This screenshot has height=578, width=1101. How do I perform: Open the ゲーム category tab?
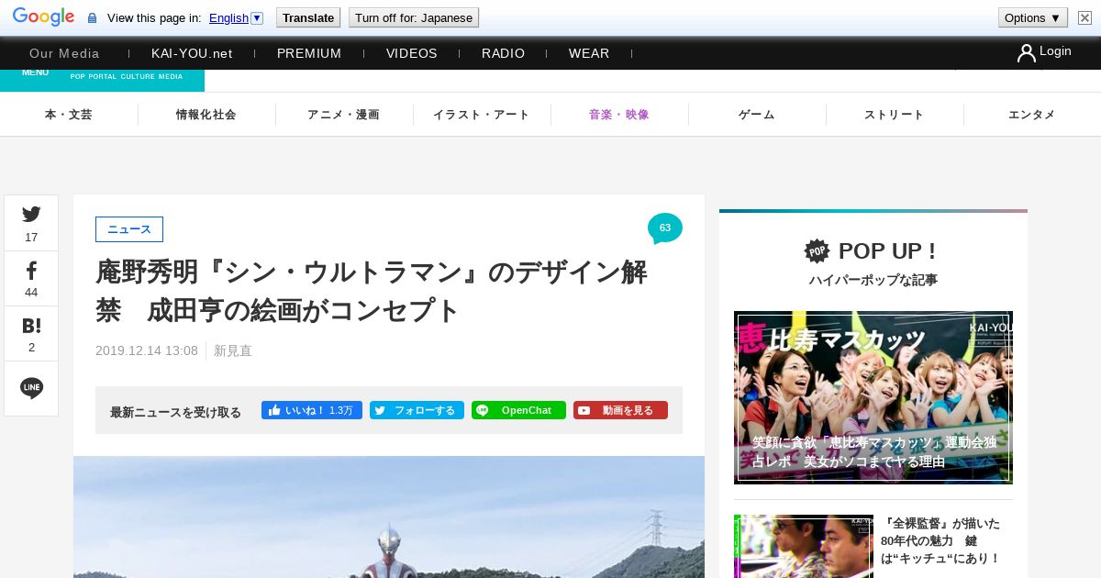[x=757, y=115]
